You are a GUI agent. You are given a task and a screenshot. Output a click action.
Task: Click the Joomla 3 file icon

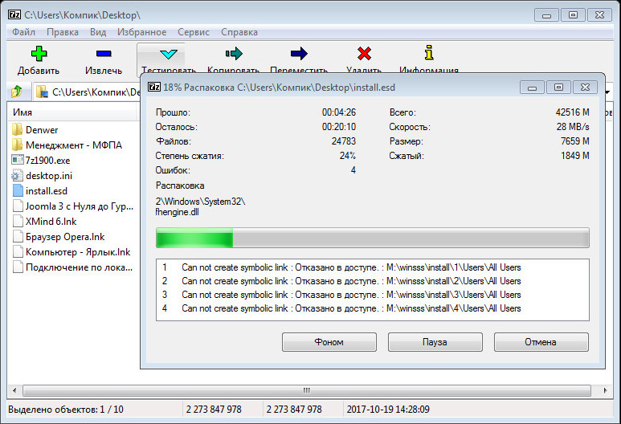pyautogui.click(x=18, y=206)
